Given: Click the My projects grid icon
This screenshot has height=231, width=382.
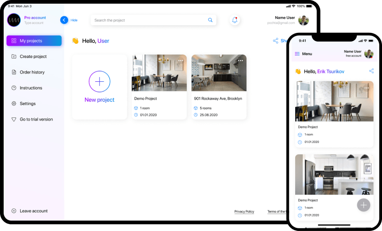Looking at the screenshot, I should [x=14, y=41].
